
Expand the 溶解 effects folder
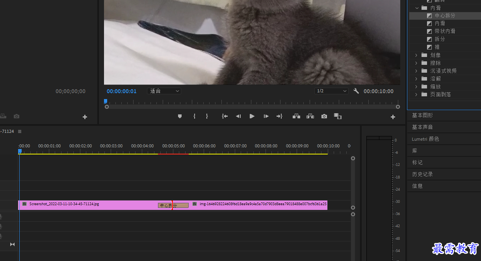click(x=416, y=79)
